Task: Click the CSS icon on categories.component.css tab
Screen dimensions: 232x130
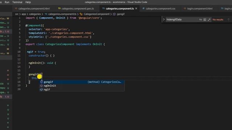Action: tap(144, 9)
